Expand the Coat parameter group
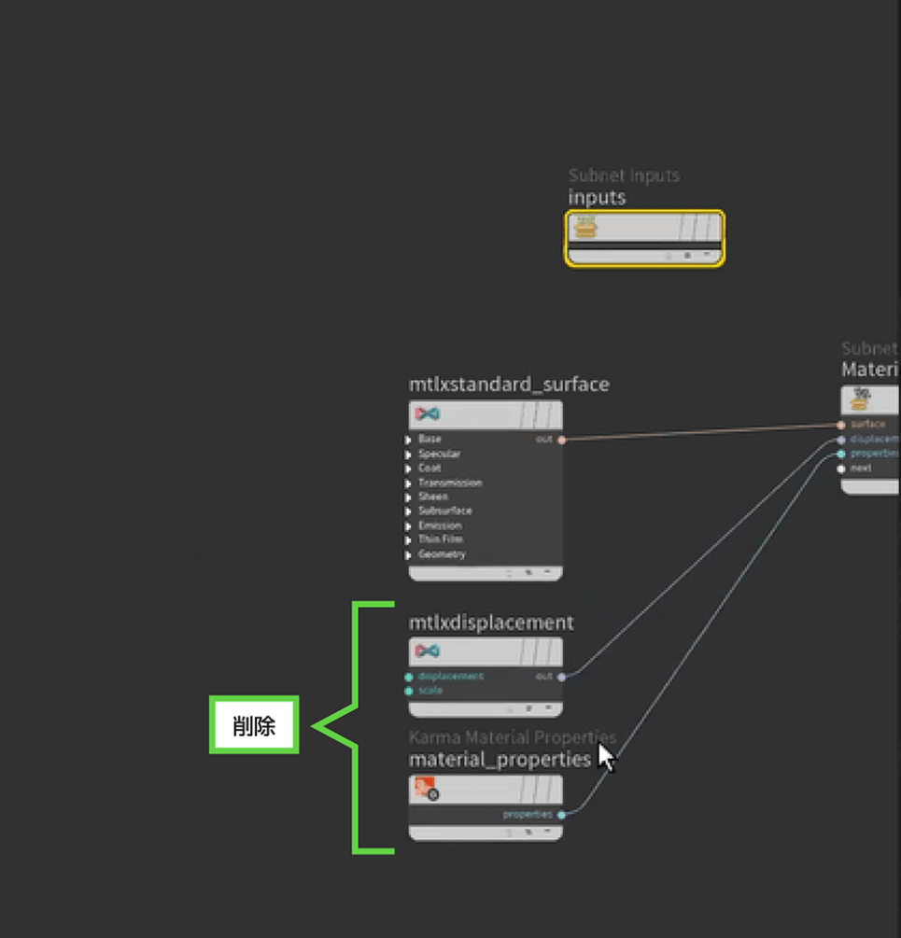 tap(409, 469)
